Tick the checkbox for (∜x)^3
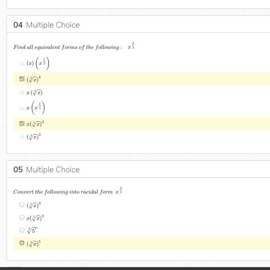 coord(22,137)
